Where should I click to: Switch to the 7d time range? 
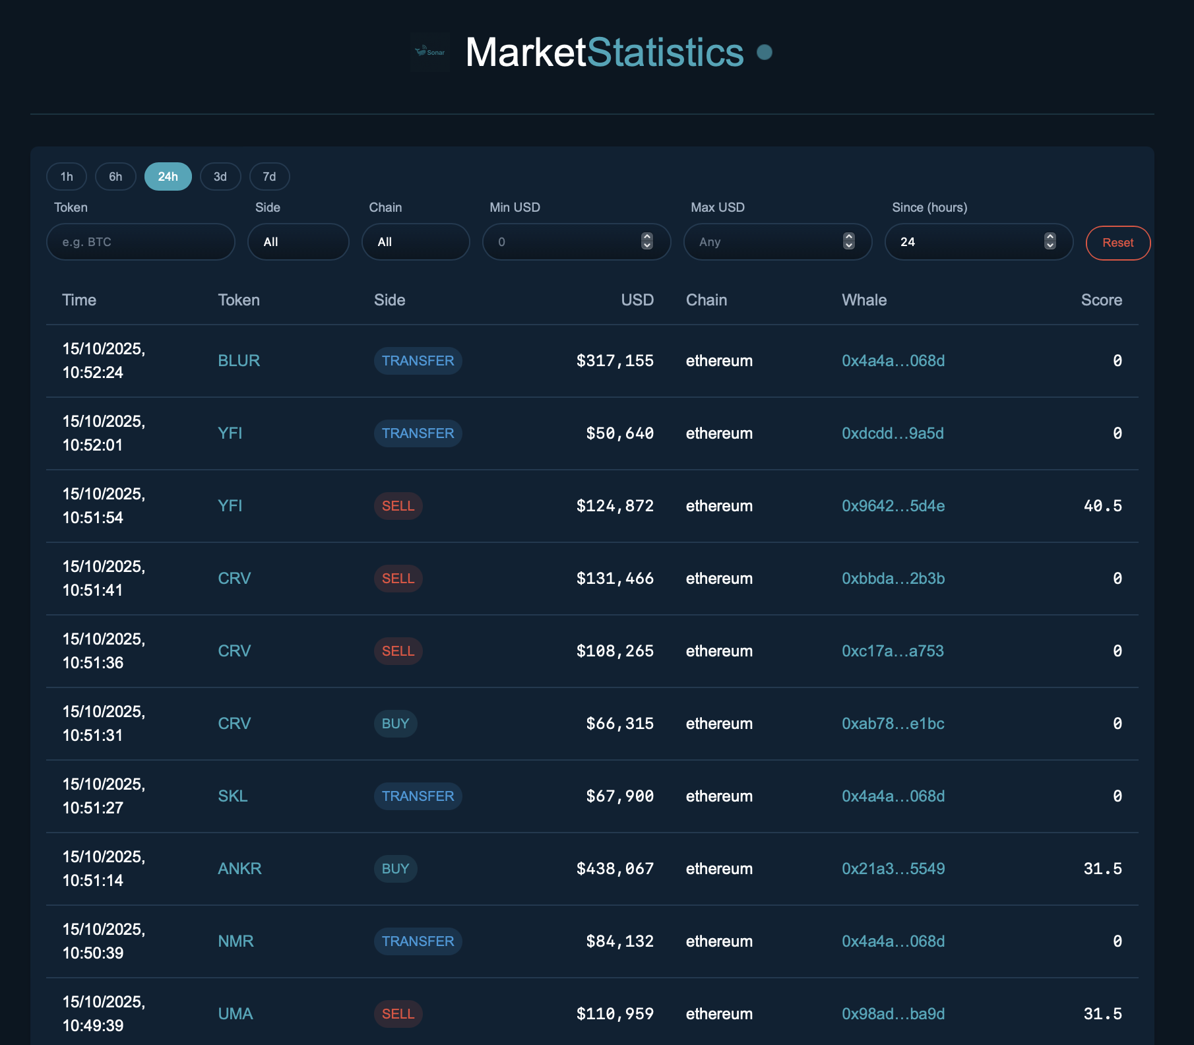click(269, 177)
